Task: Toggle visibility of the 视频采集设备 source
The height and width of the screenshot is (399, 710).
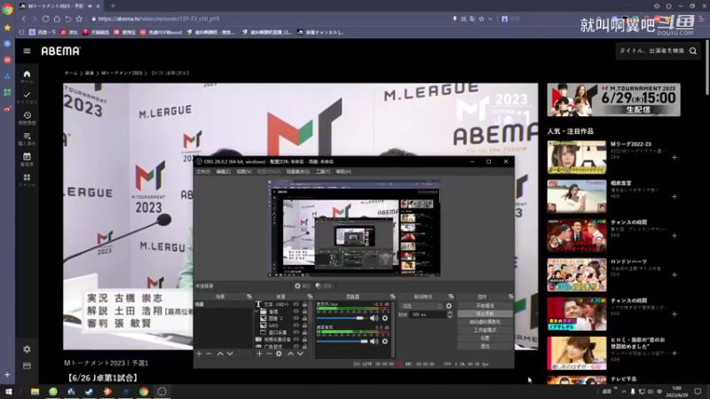Action: click(x=296, y=340)
